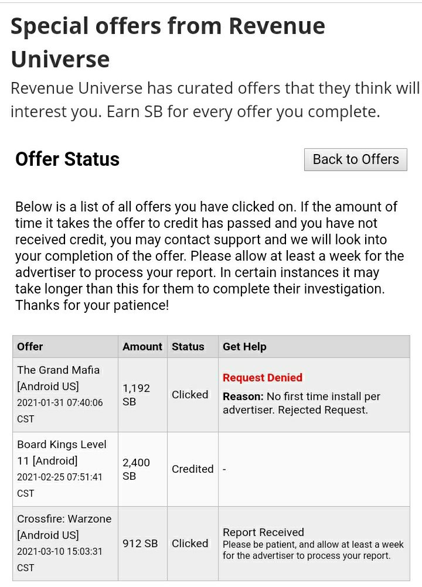
Task: Click the Amount column header
Action: click(x=142, y=347)
